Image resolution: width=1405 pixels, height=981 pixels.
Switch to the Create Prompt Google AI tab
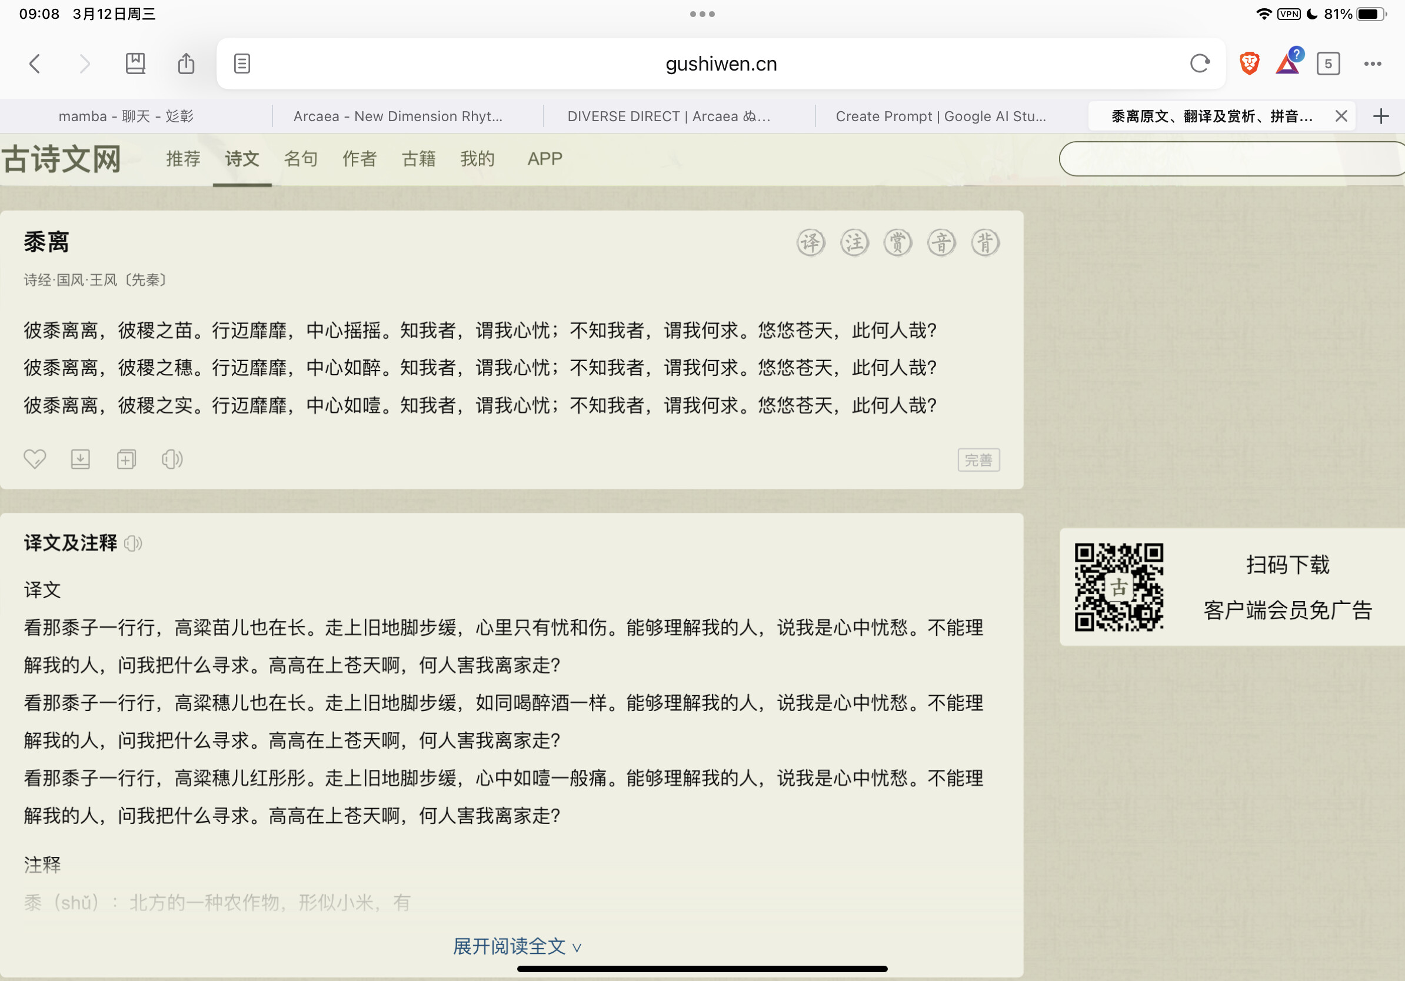[x=941, y=116]
